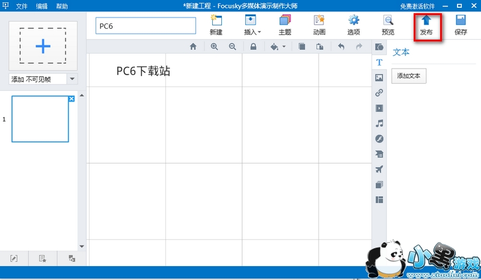Open the layout template panel icon
The height and width of the screenshot is (280, 481).
pyautogui.click(x=379, y=200)
